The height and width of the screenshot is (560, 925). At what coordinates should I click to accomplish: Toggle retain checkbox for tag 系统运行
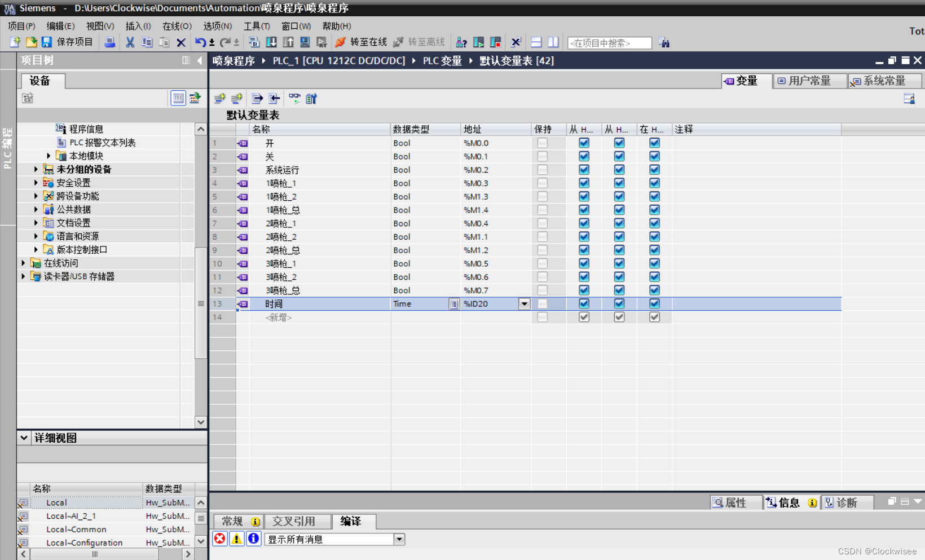[543, 170]
